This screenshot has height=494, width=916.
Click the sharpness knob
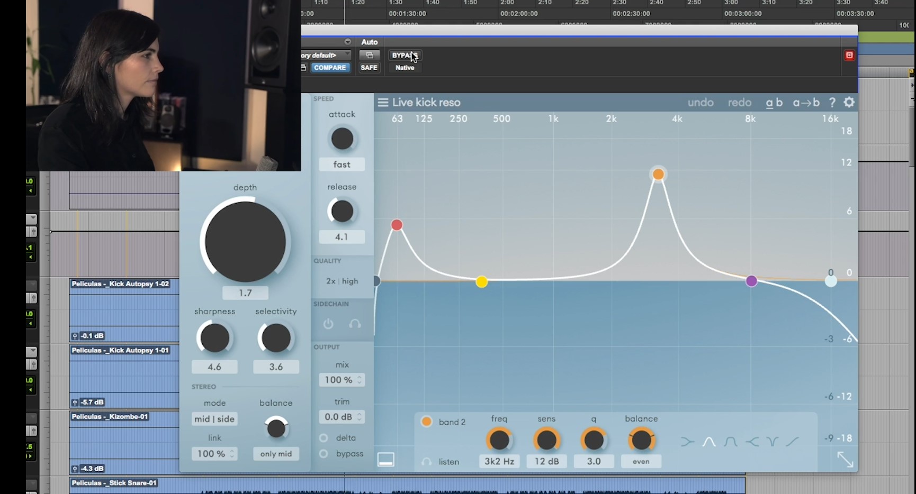pos(214,338)
